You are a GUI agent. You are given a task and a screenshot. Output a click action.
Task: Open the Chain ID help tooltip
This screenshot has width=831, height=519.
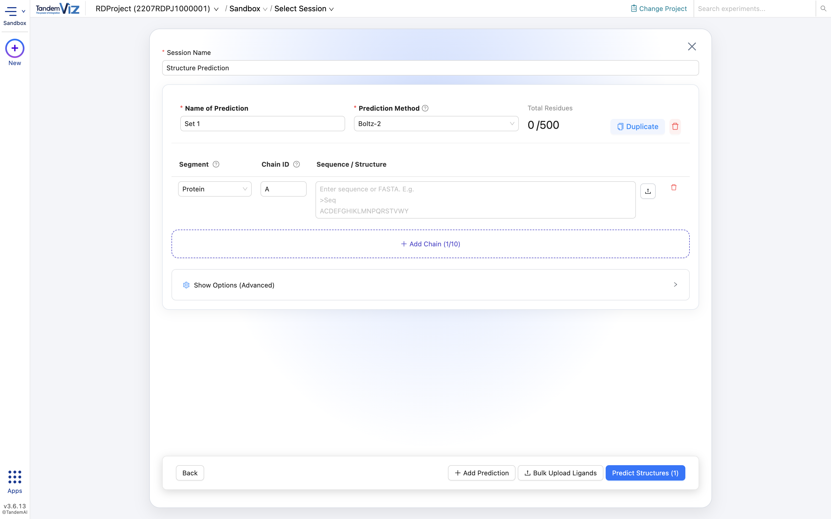pyautogui.click(x=296, y=164)
